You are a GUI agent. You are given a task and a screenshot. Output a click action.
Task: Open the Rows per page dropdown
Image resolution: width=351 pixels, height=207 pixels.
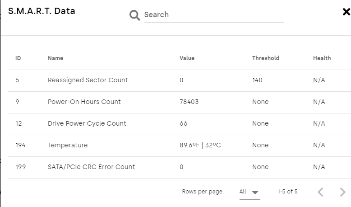coord(249,192)
